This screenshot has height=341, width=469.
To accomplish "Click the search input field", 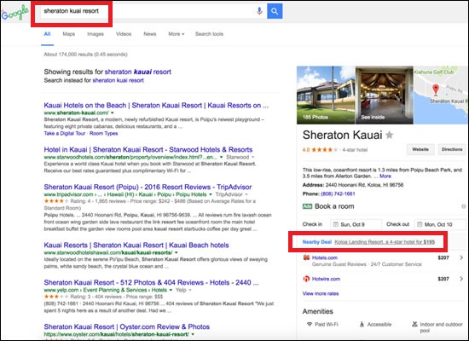I will point(147,11).
